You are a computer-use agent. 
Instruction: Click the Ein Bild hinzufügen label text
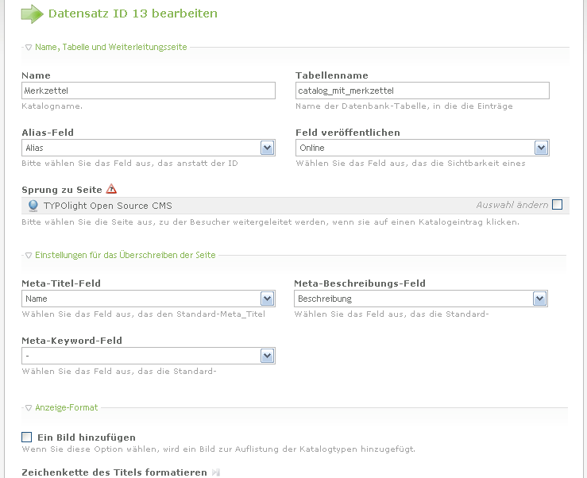coord(87,437)
